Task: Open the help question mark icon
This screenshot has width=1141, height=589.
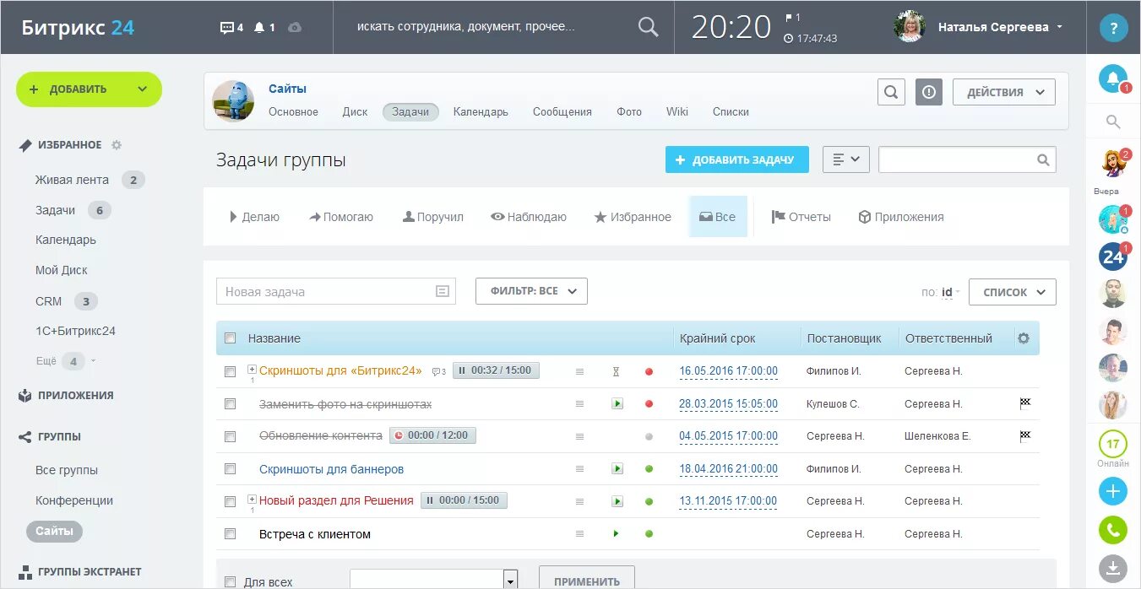Action: (1113, 28)
